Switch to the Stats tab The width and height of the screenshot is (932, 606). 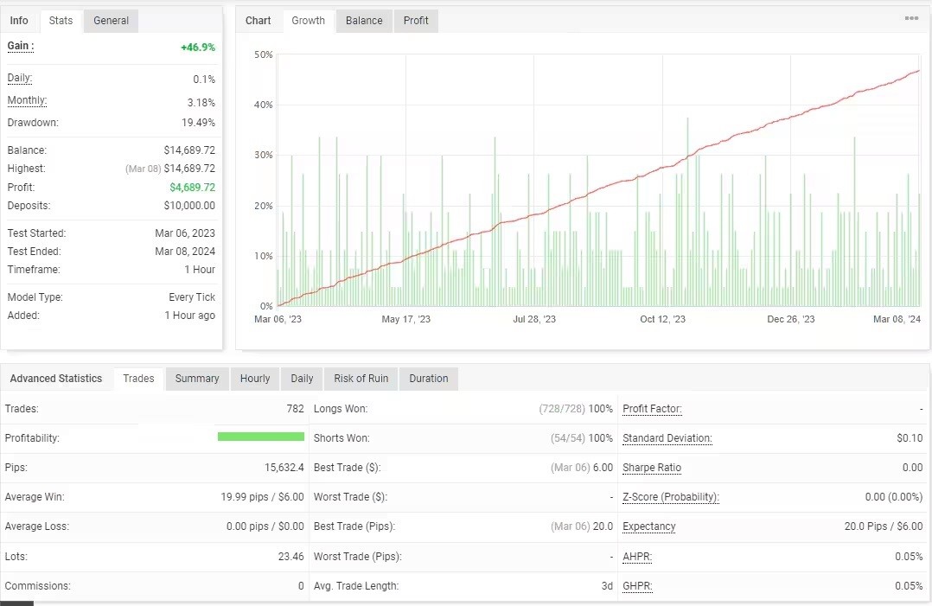coord(61,21)
